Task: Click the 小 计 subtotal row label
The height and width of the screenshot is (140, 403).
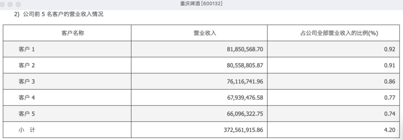Action: click(27, 130)
